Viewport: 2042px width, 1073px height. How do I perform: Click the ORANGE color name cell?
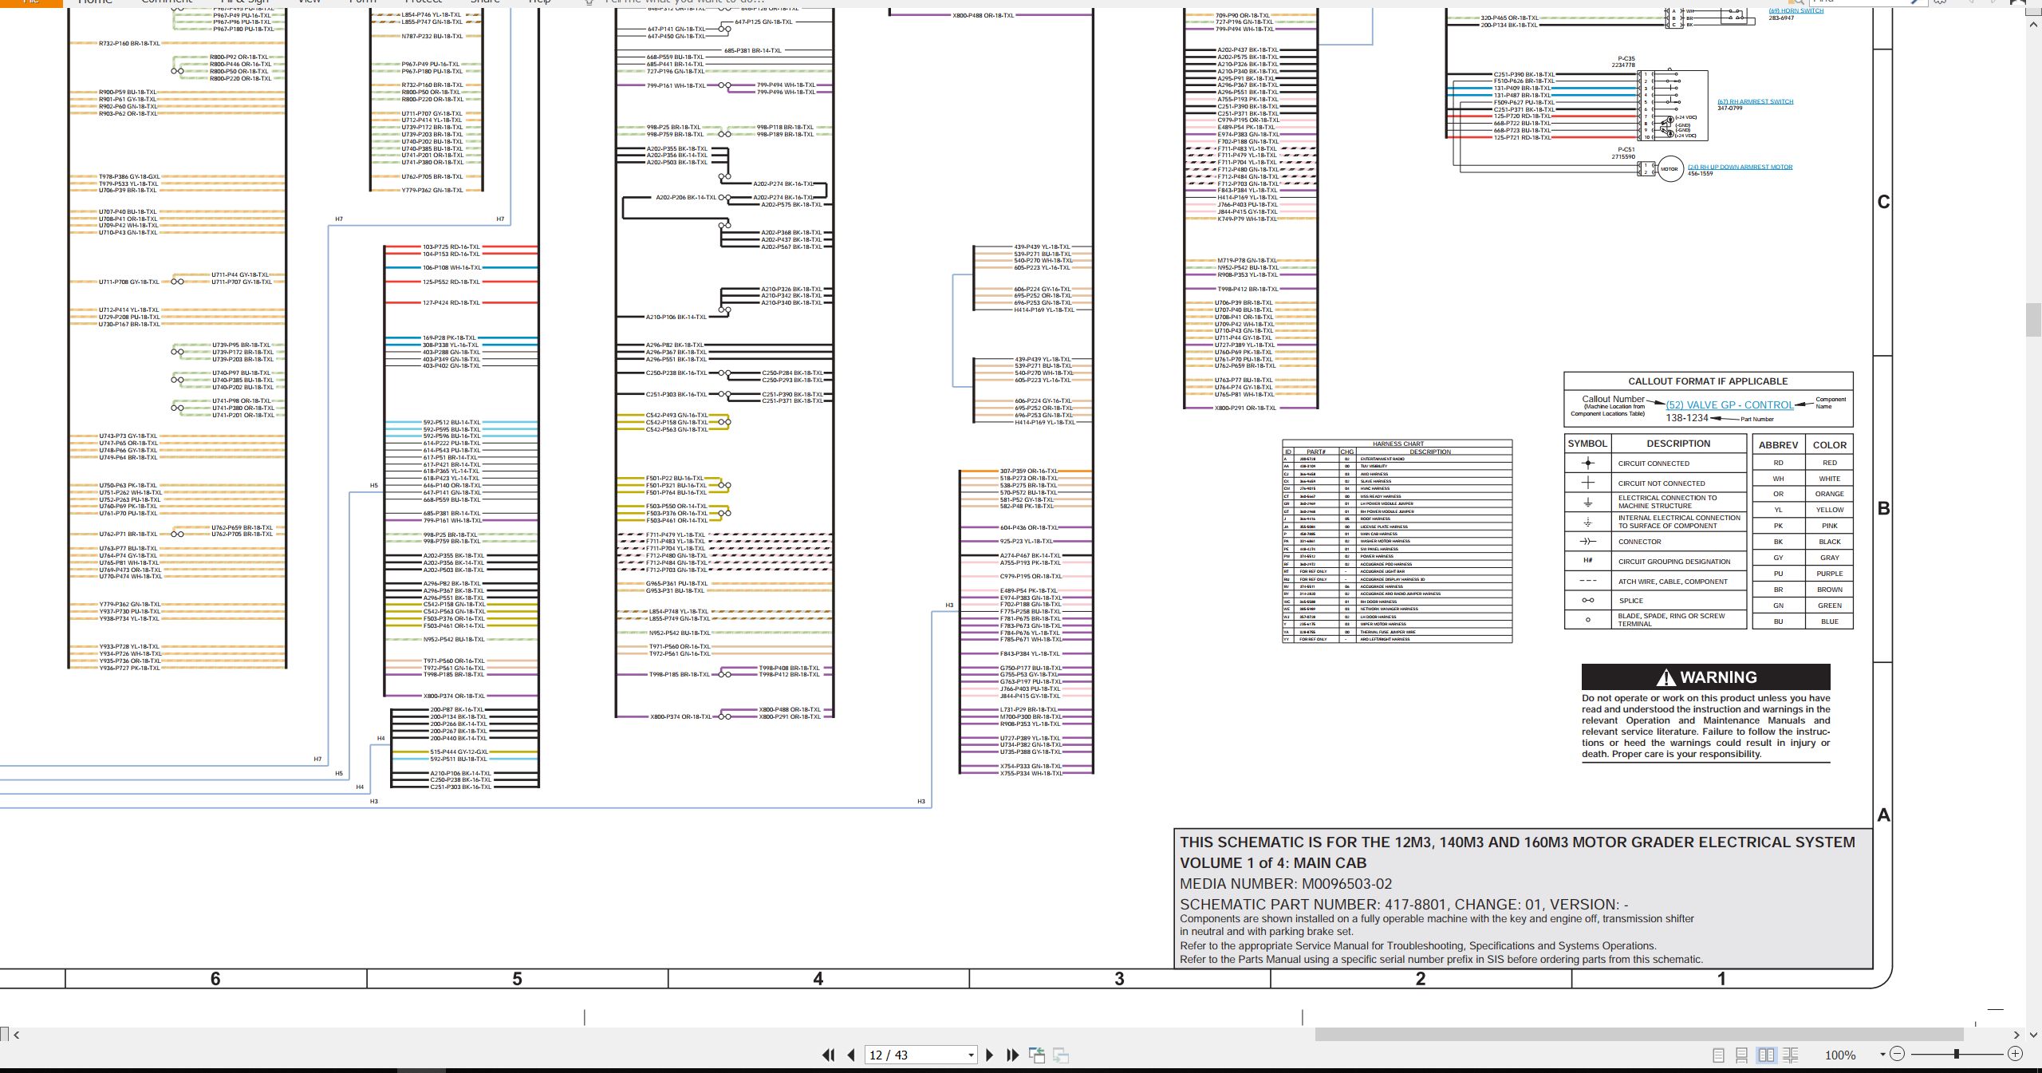1830,494
